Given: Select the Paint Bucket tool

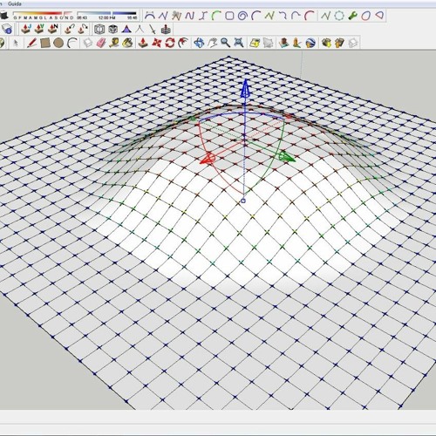Looking at the screenshot, I should 127,43.
